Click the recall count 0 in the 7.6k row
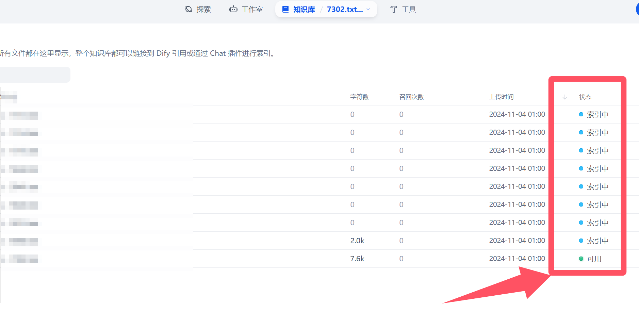 (402, 259)
